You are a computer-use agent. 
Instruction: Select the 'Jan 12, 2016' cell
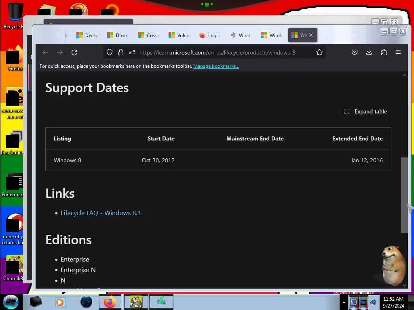(366, 160)
